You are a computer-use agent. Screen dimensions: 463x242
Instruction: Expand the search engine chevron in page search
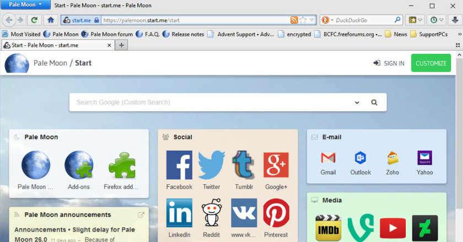(357, 103)
